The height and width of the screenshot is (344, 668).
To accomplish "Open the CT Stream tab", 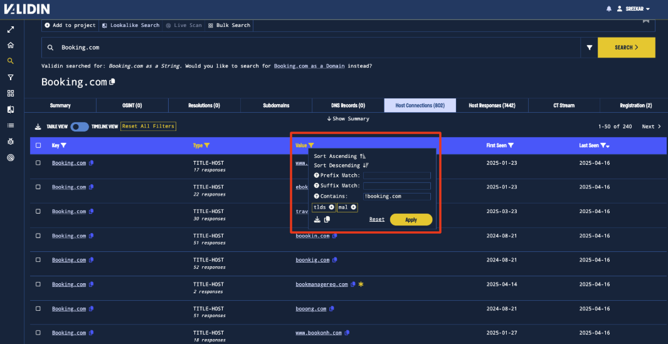I will 564,105.
